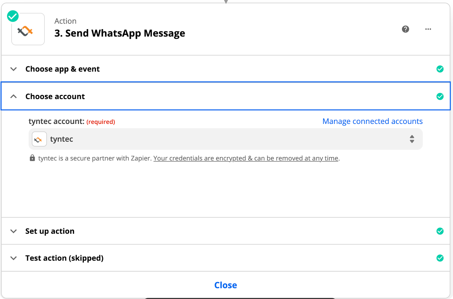The width and height of the screenshot is (453, 299).
Task: Click the Close button at bottom
Action: (x=226, y=285)
